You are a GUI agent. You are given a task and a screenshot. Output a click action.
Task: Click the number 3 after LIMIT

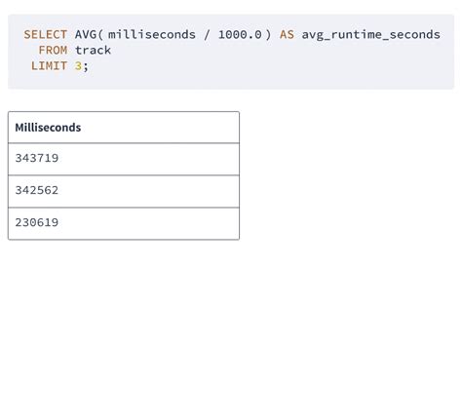tap(78, 66)
